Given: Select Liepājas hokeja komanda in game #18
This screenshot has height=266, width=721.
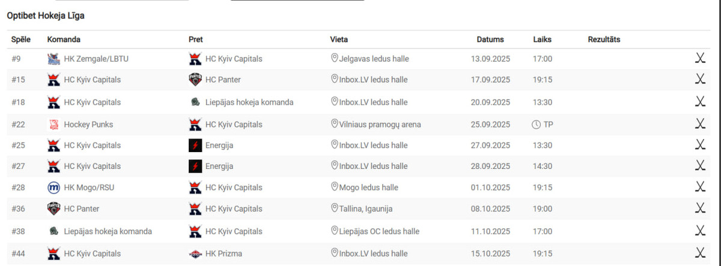Looking at the screenshot, I should (249, 102).
